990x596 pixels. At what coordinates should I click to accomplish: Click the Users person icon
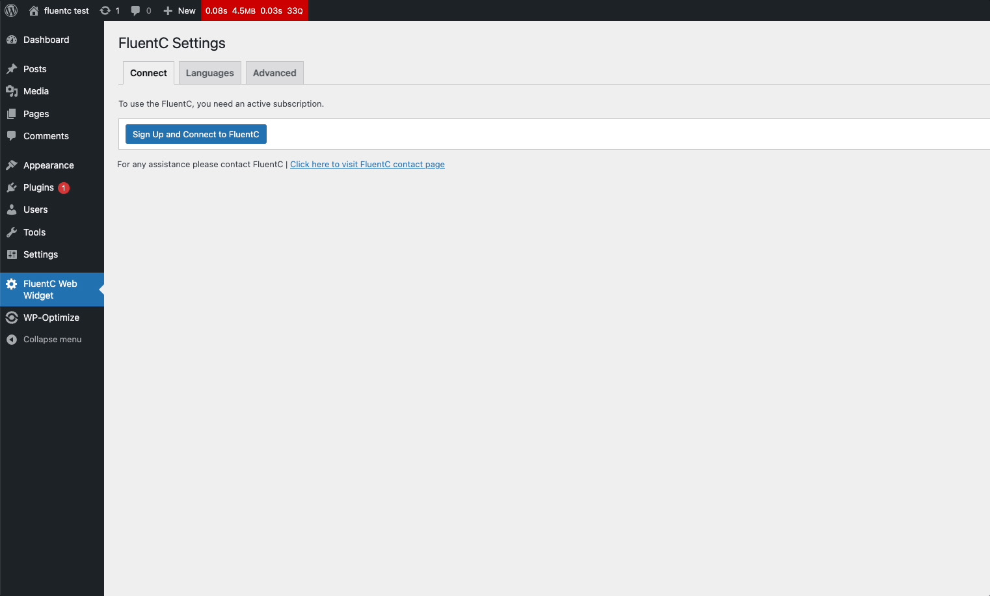tap(12, 210)
